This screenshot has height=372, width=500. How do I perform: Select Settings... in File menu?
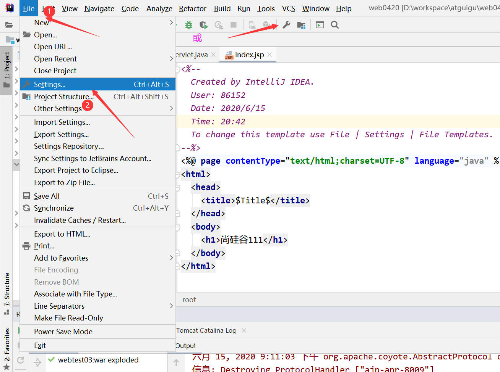[97, 84]
